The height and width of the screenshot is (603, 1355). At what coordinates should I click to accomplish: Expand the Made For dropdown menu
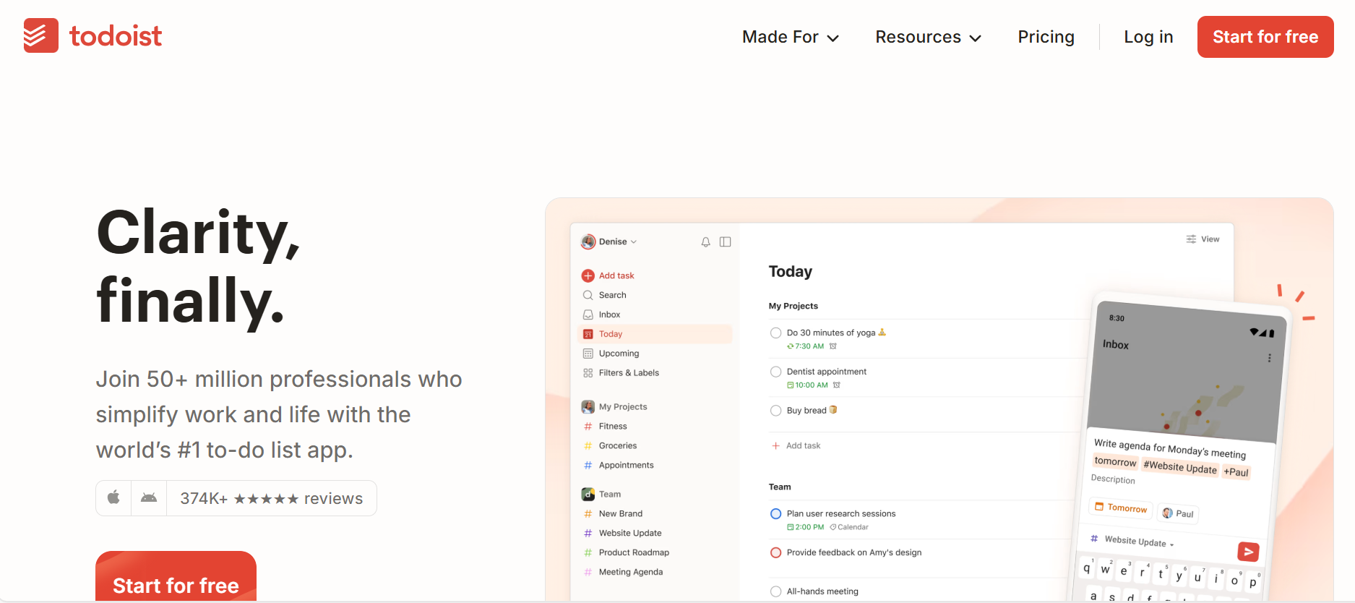[x=790, y=37]
